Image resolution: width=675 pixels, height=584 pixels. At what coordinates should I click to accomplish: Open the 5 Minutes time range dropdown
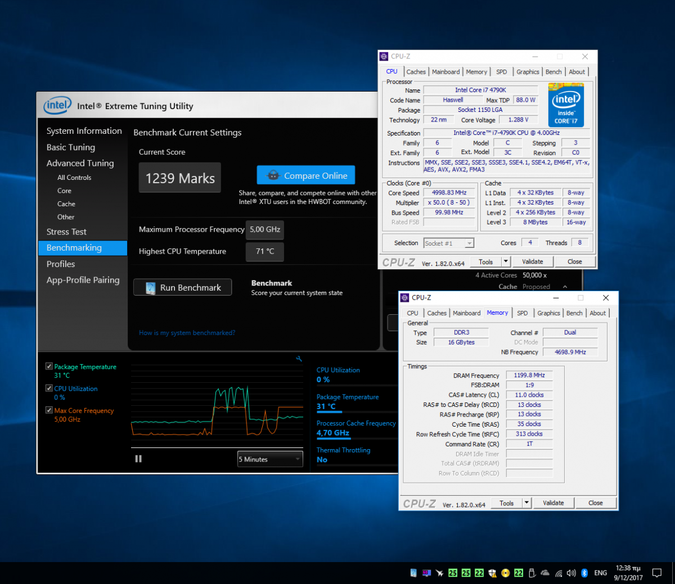[270, 459]
